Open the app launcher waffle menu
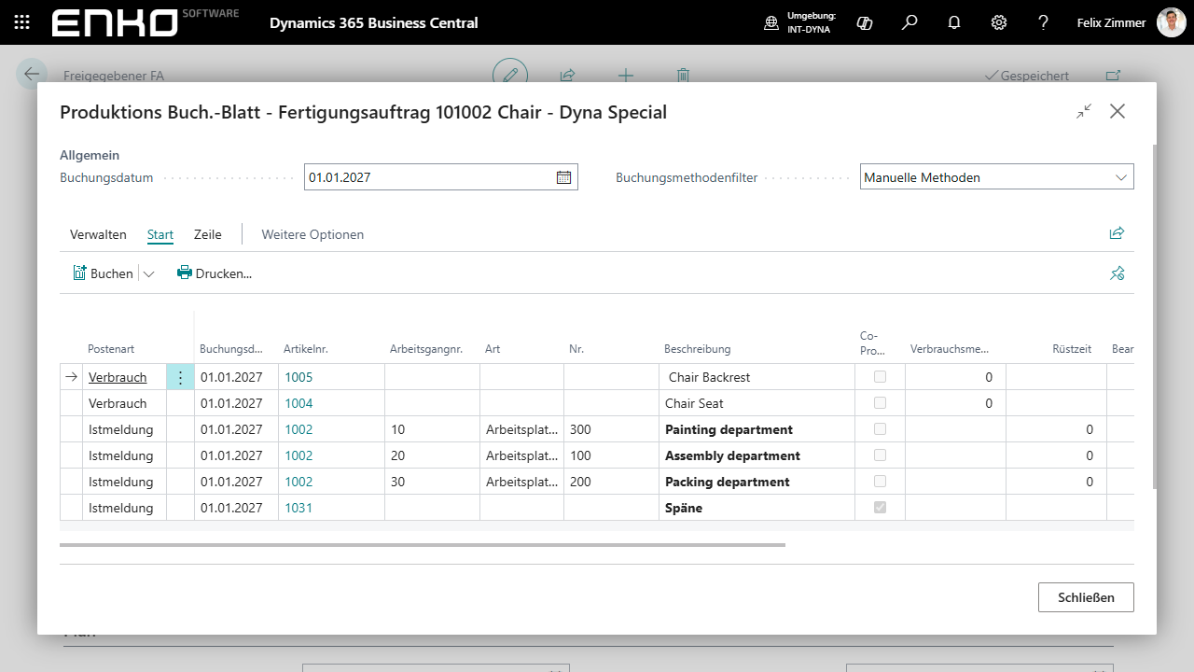 (x=22, y=22)
